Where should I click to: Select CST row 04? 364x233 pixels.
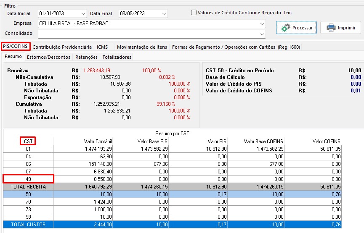pos(28,157)
